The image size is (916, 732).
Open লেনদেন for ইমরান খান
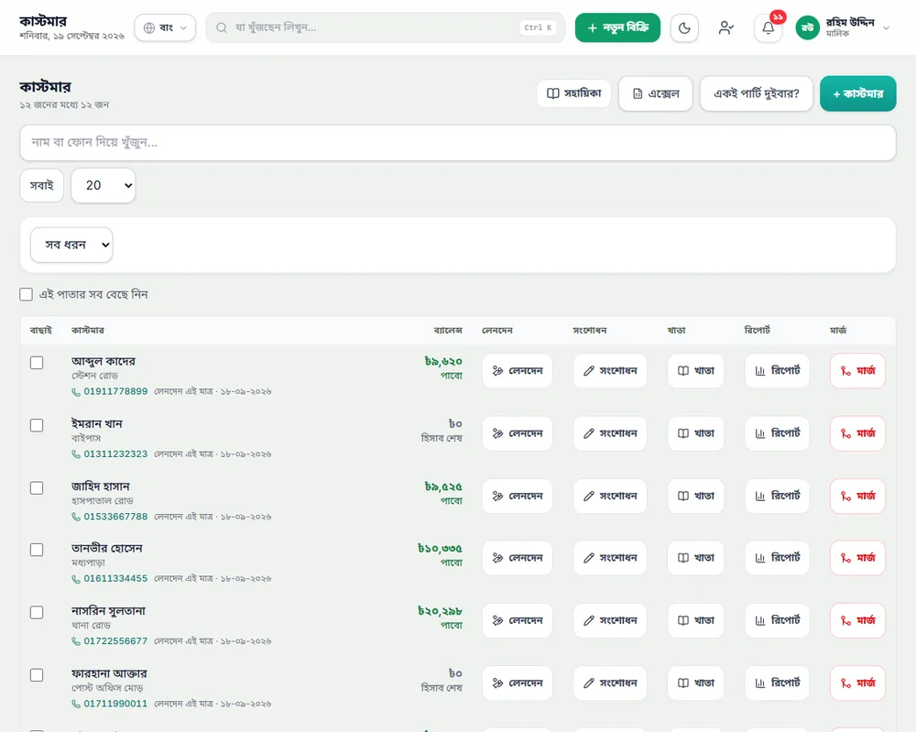tap(517, 433)
